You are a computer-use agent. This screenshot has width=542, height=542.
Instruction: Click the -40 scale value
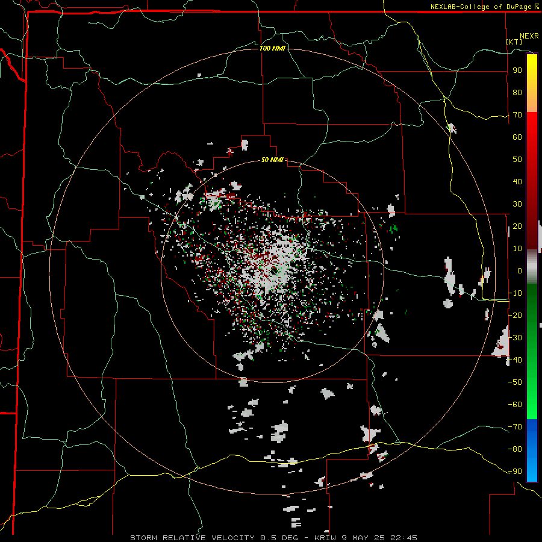(515, 360)
